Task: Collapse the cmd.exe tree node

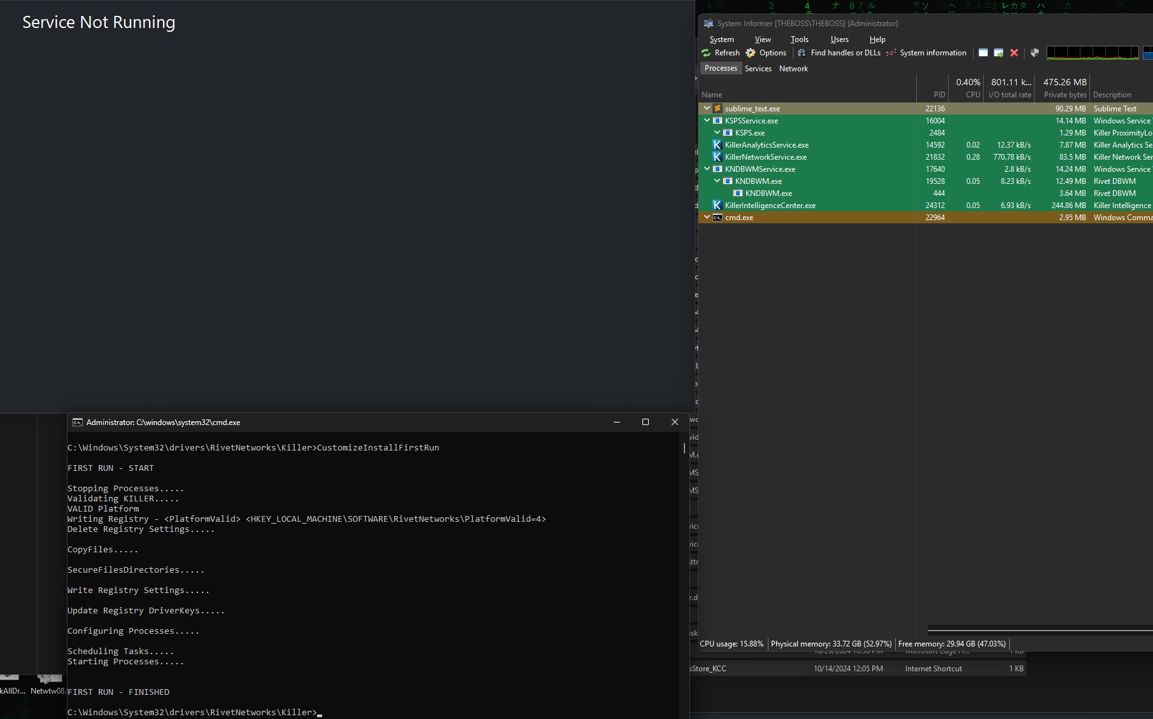Action: click(707, 218)
